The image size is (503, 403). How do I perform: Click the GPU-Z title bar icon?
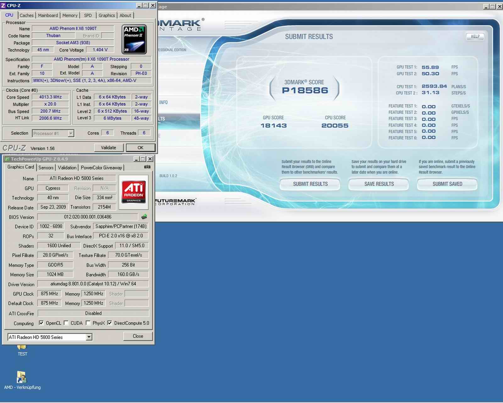click(x=7, y=159)
